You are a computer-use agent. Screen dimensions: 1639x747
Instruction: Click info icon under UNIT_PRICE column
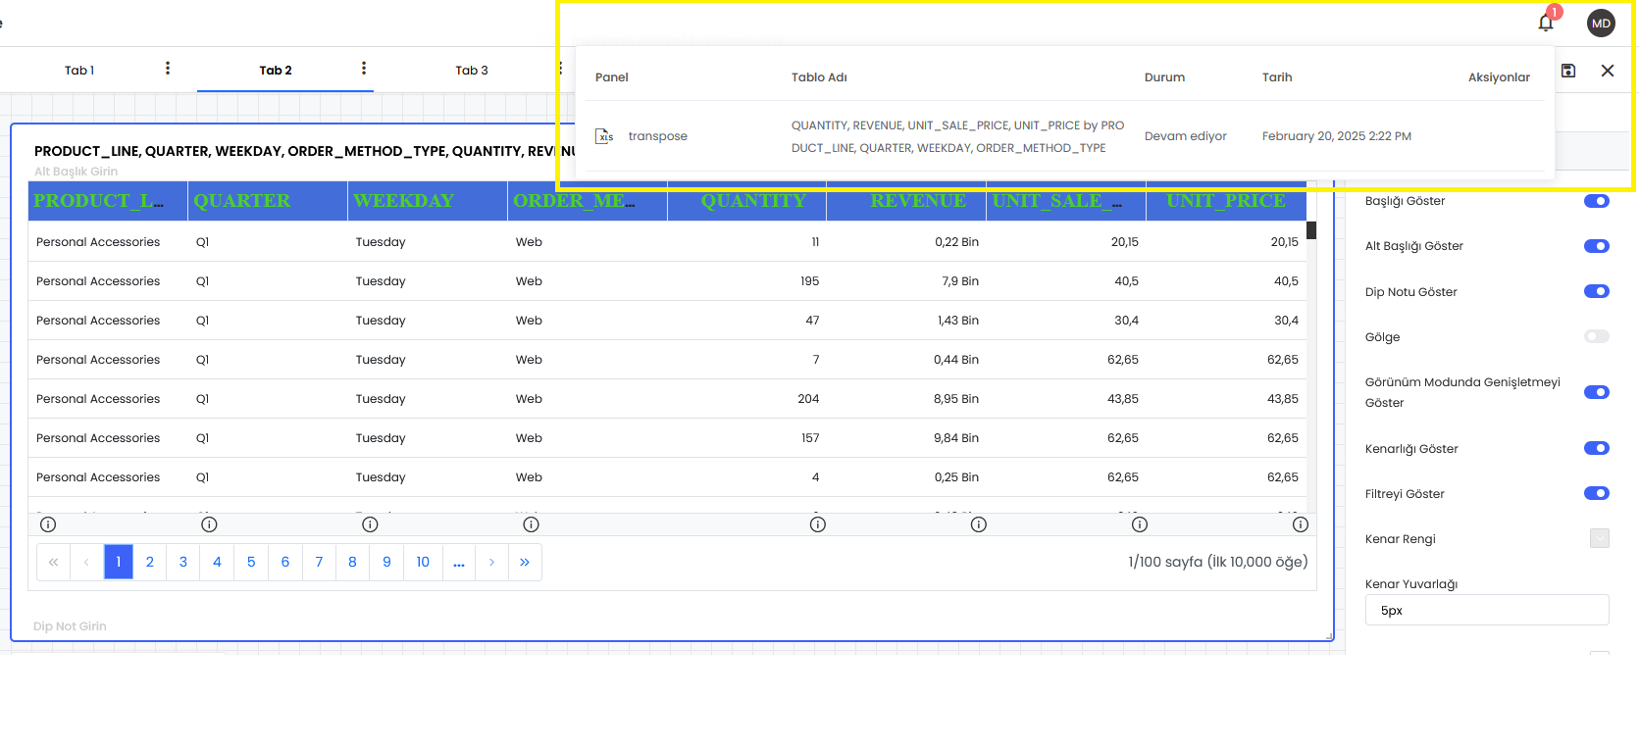pos(1300,524)
